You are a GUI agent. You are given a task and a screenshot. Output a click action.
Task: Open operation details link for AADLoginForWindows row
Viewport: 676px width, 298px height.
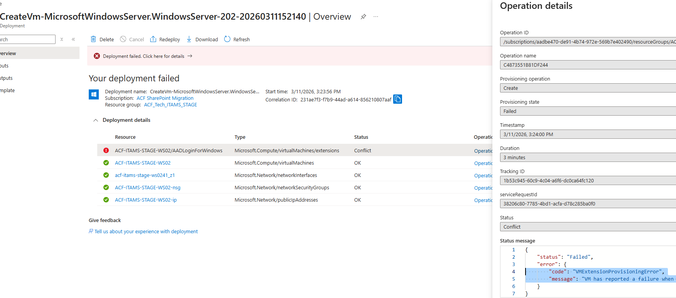483,151
